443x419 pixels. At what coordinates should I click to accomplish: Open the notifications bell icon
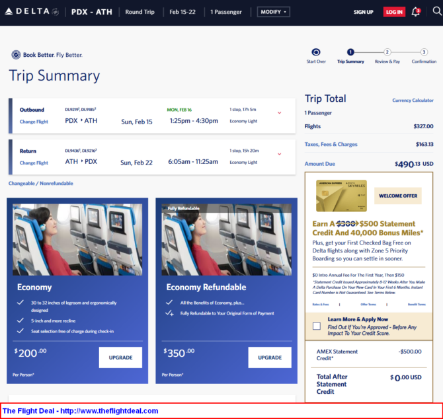tap(415, 12)
